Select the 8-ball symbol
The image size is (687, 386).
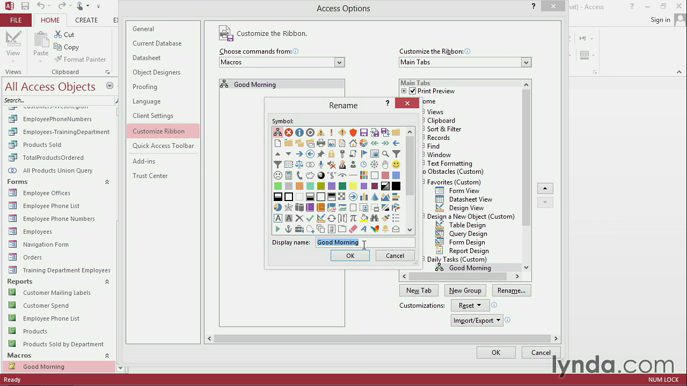(x=321, y=175)
